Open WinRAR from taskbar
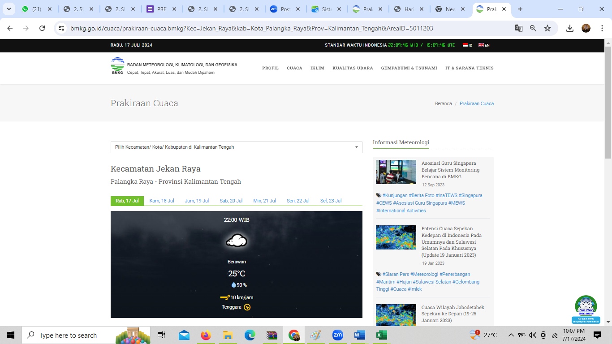This screenshot has width=612, height=344. (x=272, y=335)
